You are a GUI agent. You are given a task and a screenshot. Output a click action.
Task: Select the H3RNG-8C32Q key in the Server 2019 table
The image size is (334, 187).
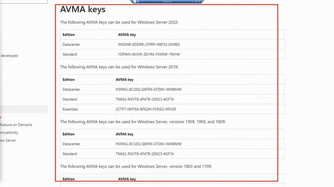(149, 89)
